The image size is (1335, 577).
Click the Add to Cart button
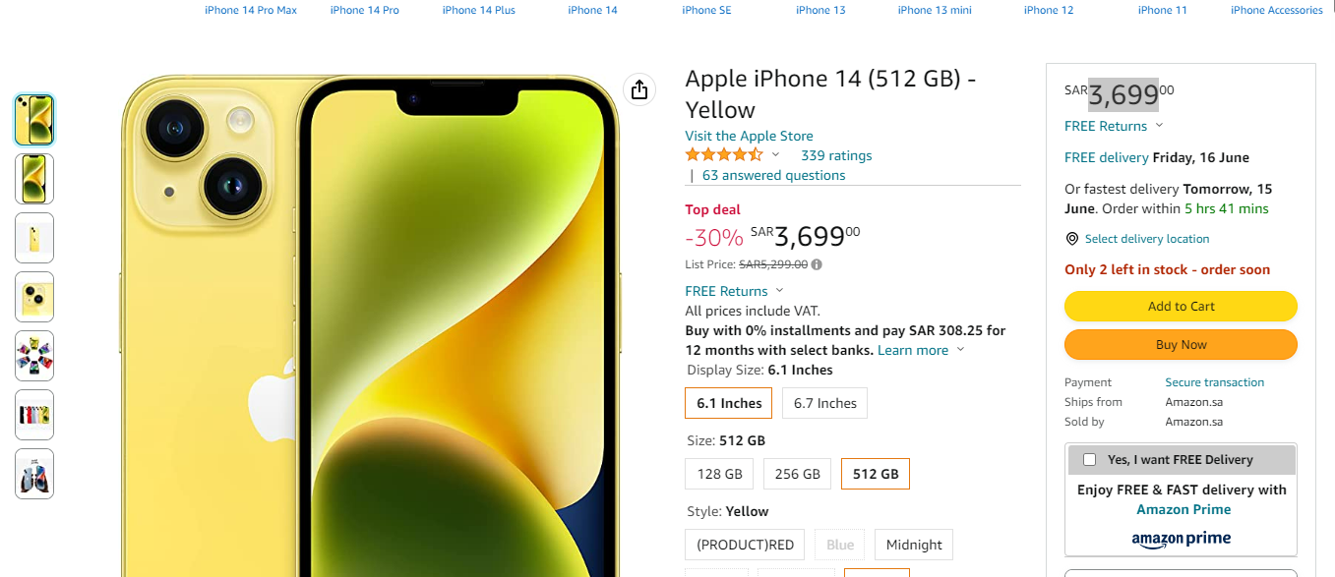[1181, 306]
